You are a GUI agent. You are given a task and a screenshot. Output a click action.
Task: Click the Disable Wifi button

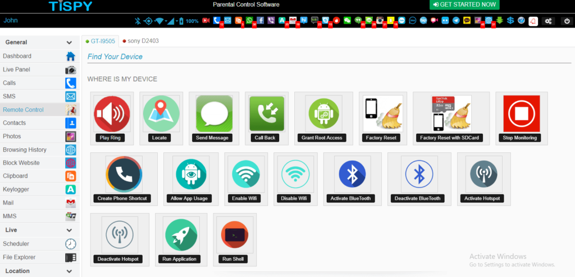[x=294, y=198]
